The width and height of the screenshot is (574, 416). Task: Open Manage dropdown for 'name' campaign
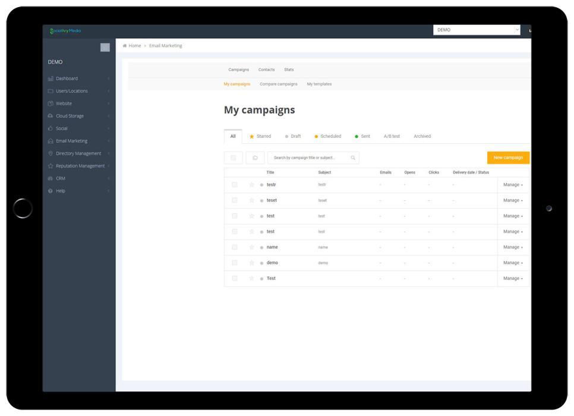click(x=513, y=247)
